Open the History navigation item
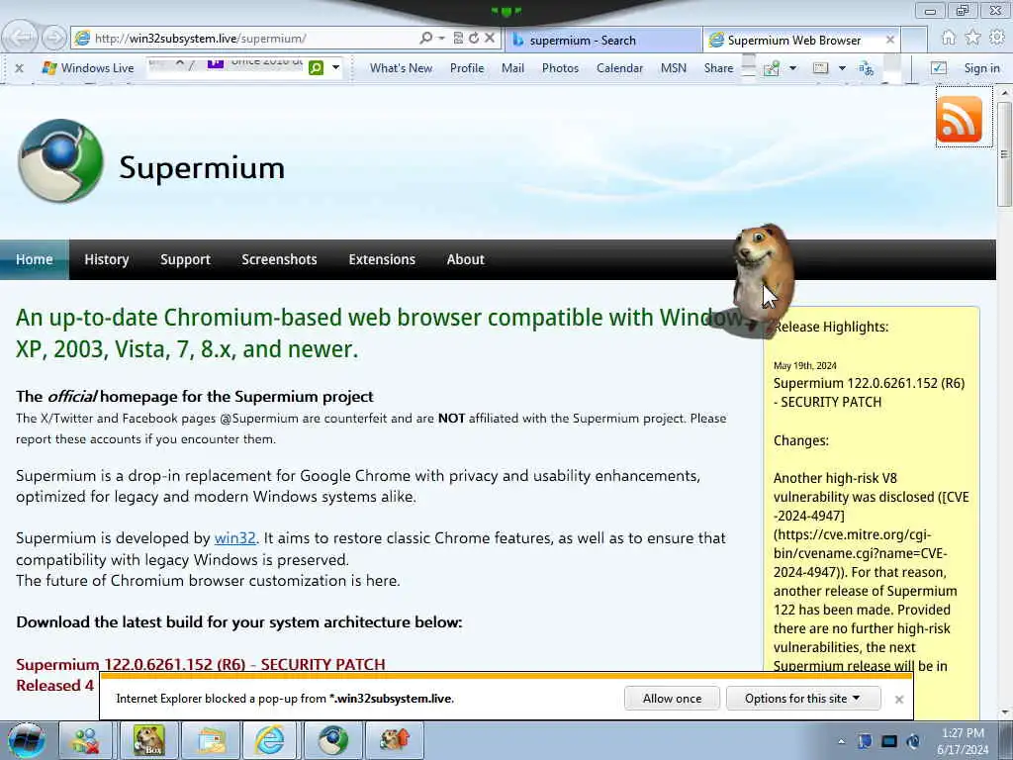The height and width of the screenshot is (760, 1013). (x=107, y=259)
